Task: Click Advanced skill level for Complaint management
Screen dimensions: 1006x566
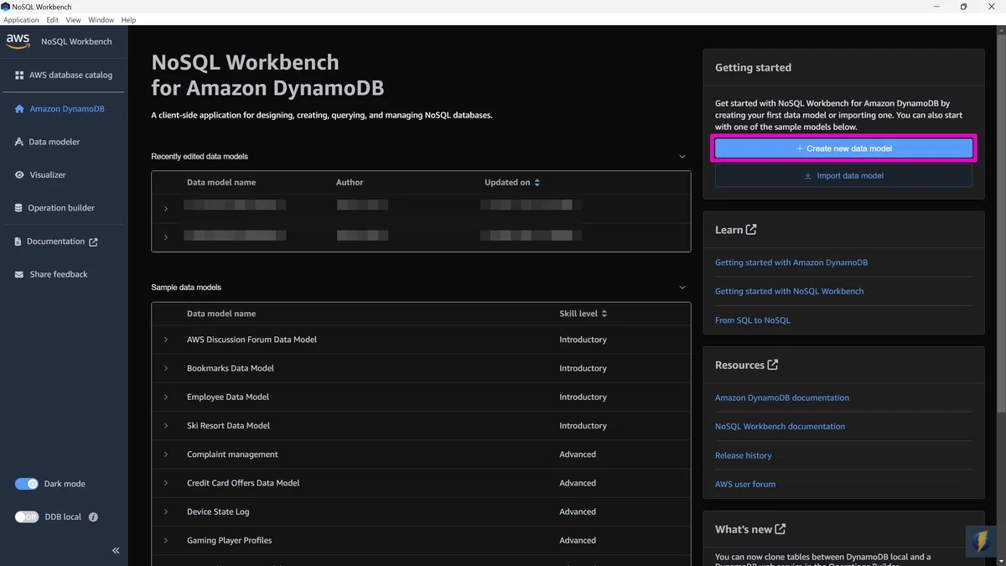Action: point(578,454)
